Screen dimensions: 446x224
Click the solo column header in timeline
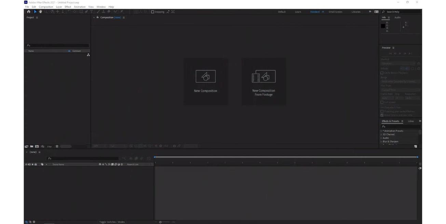click(32, 164)
